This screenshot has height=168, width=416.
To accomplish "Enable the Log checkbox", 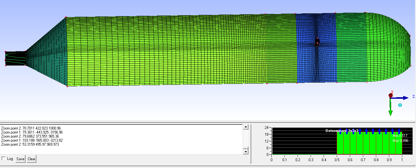I will pos(4,159).
